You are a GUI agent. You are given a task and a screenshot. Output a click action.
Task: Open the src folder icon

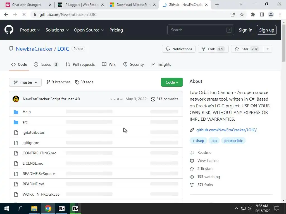click(x=16, y=122)
